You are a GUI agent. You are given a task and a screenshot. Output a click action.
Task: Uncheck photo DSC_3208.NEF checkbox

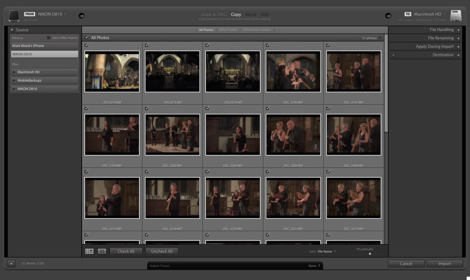coord(328,108)
